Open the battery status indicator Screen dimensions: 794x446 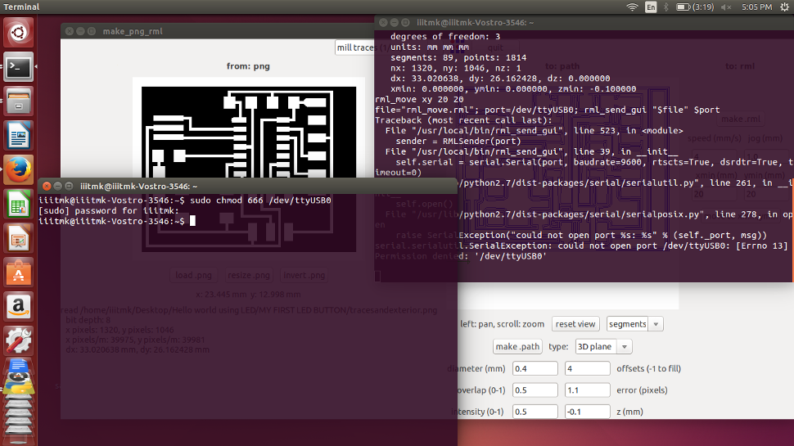(x=695, y=7)
